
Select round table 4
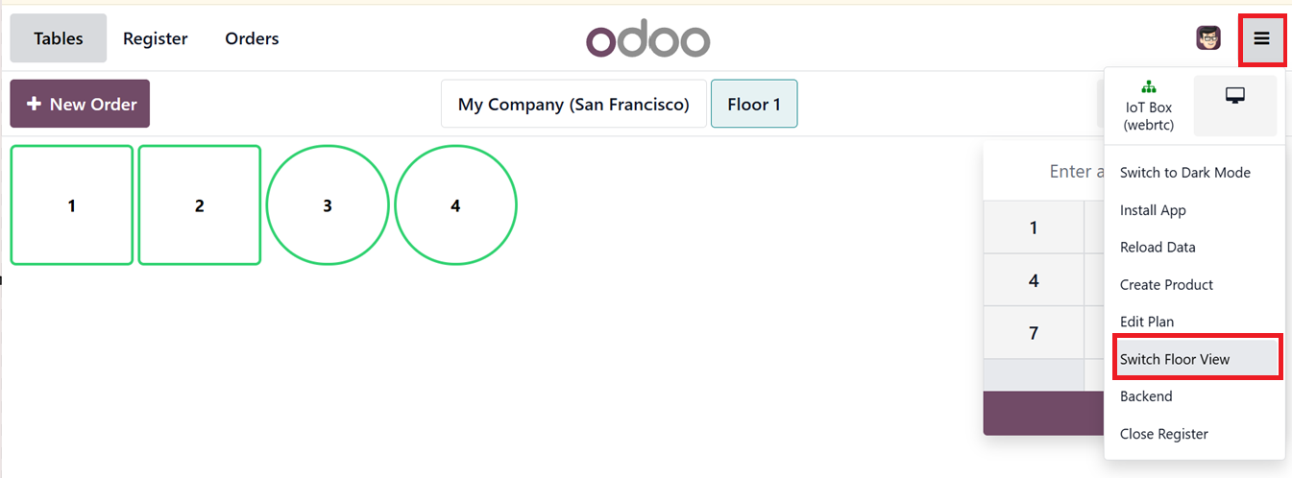click(x=455, y=205)
